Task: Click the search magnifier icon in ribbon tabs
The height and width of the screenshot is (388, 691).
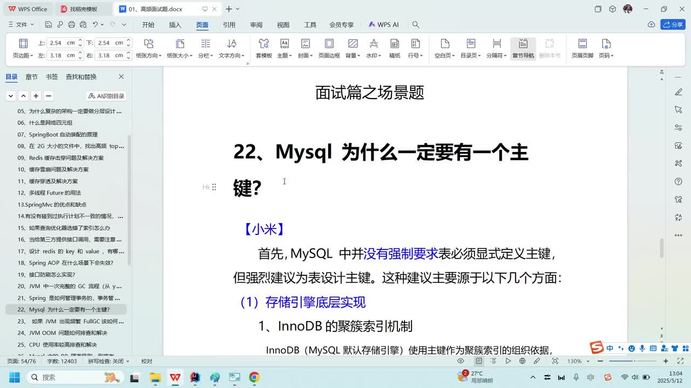Action: [416, 25]
